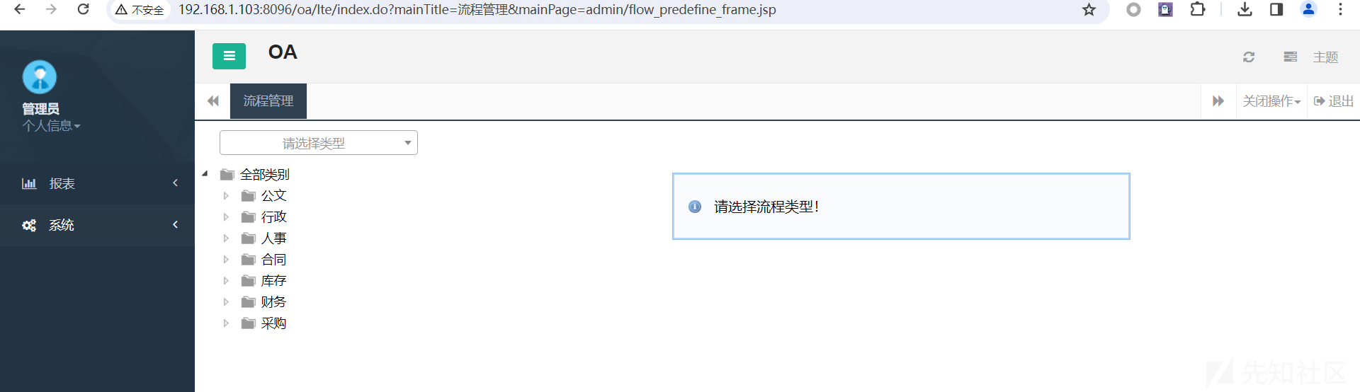The image size is (1360, 392).
Task: Open the 报表 sidebar menu
Action: (x=97, y=183)
